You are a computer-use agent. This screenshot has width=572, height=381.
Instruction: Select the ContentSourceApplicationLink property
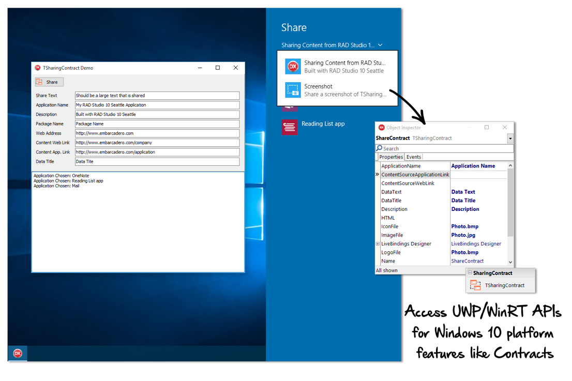click(x=415, y=175)
